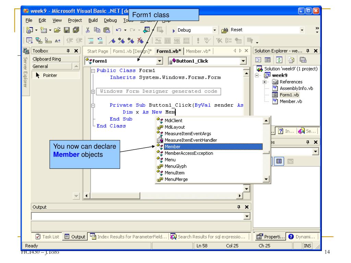This screenshot has height=263, width=351.
Task: Click the Add New Item toolbar icon
Action: (x=44, y=30)
